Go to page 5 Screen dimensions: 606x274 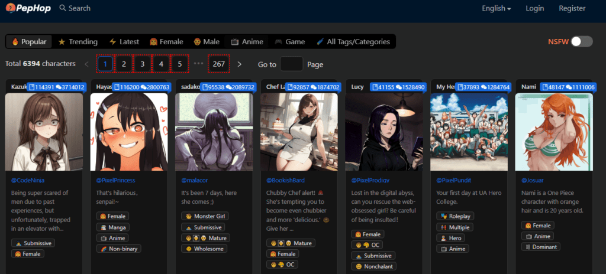click(x=180, y=64)
